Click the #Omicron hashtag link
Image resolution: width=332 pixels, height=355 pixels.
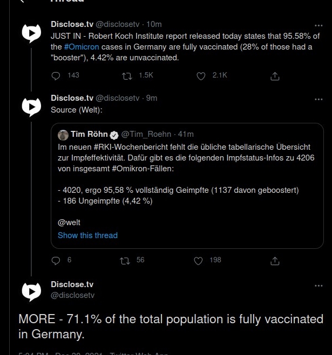tap(82, 47)
